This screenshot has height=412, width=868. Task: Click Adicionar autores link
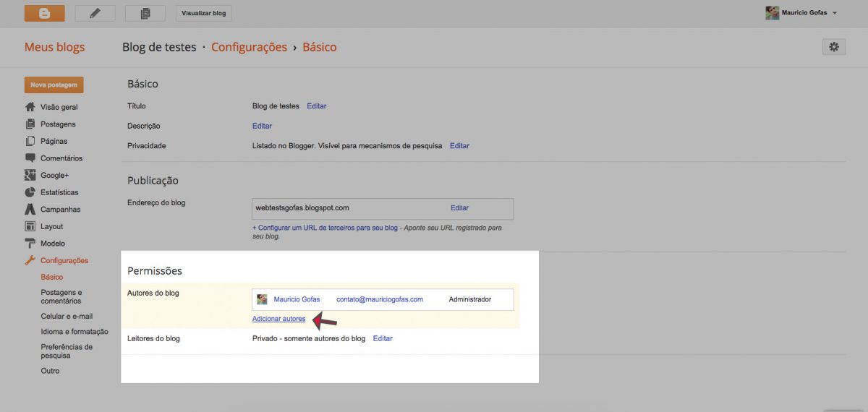pyautogui.click(x=278, y=319)
